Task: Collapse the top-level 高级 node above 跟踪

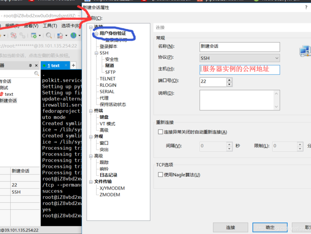Action: (x=91, y=156)
